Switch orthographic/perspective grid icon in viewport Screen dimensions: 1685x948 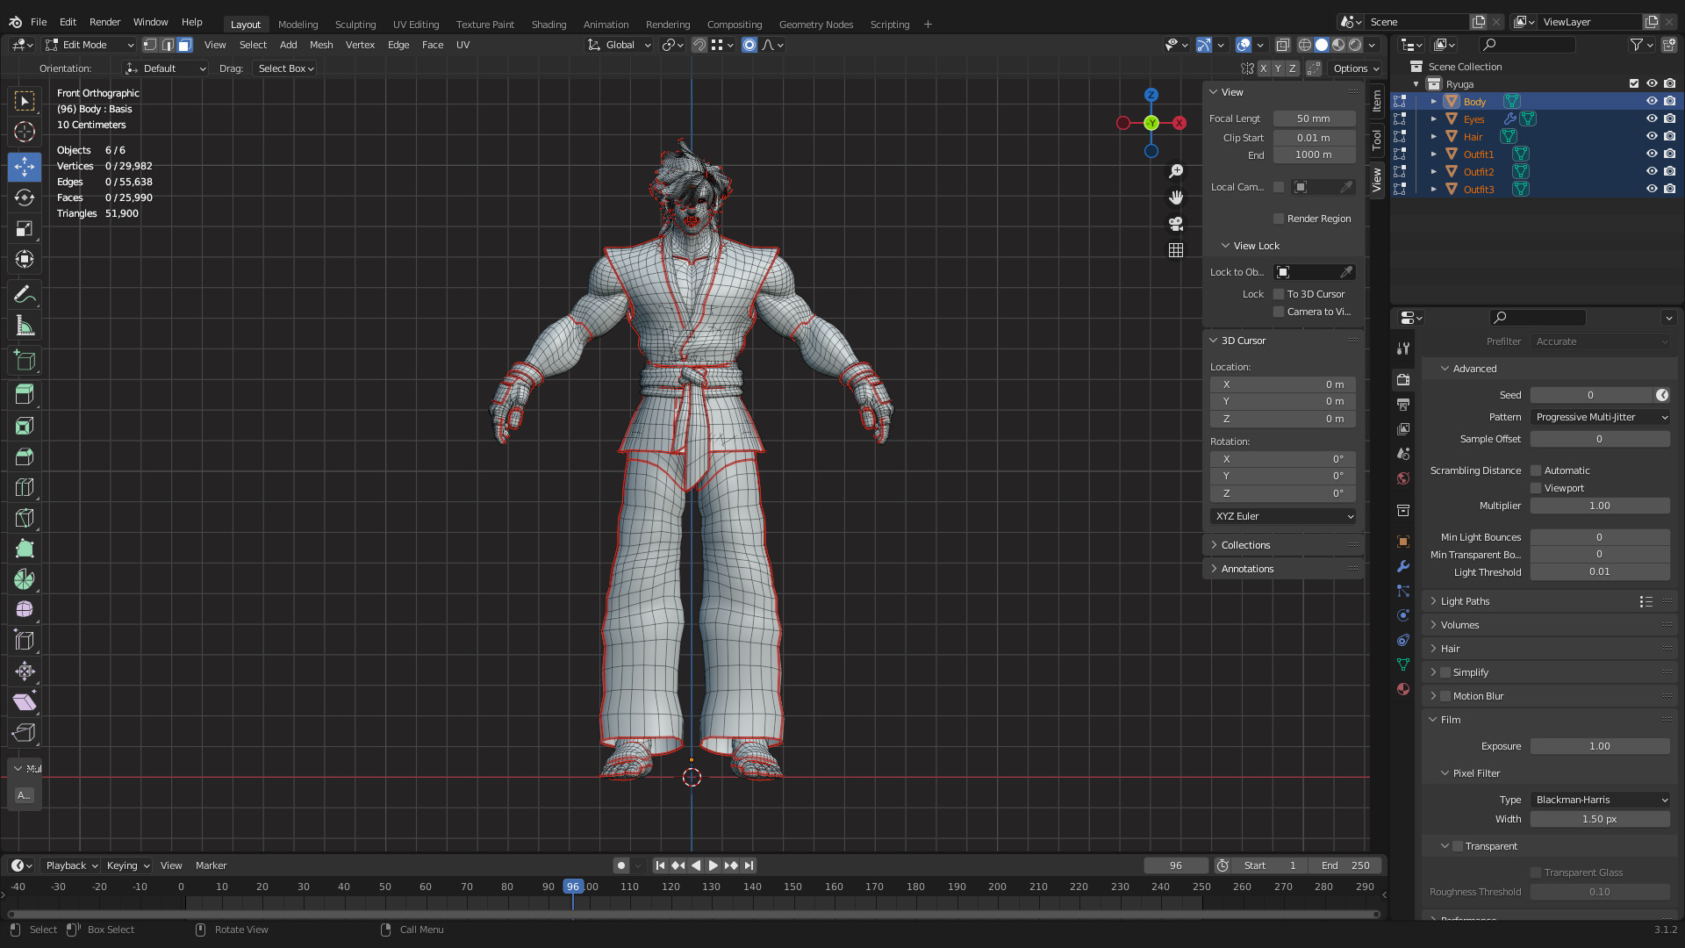coord(1176,250)
